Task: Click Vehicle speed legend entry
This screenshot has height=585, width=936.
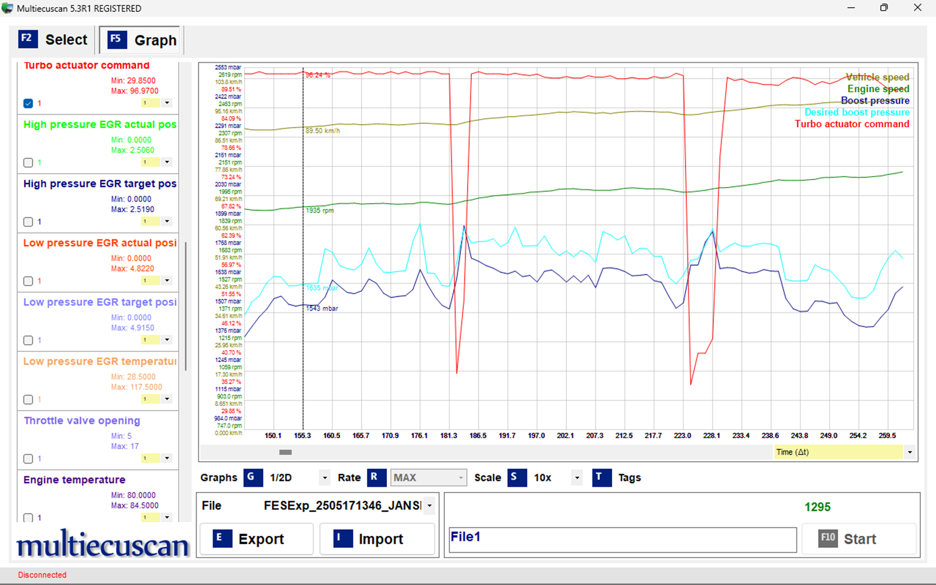Action: coord(877,77)
